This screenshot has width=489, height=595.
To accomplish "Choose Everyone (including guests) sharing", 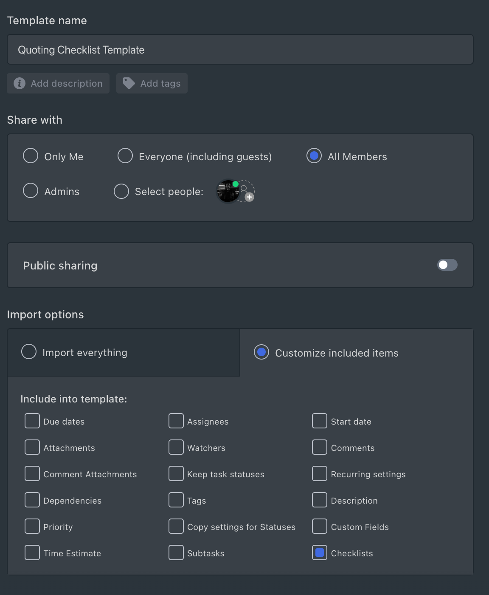I will coord(125,156).
